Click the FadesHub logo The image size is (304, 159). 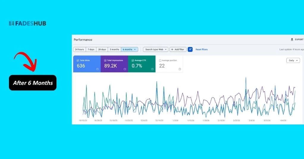tap(27, 24)
